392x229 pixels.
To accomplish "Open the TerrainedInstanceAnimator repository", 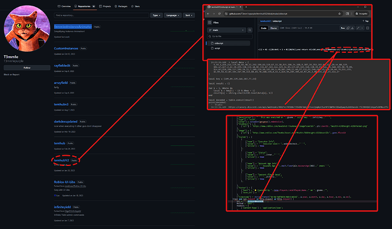I will [x=73, y=27].
